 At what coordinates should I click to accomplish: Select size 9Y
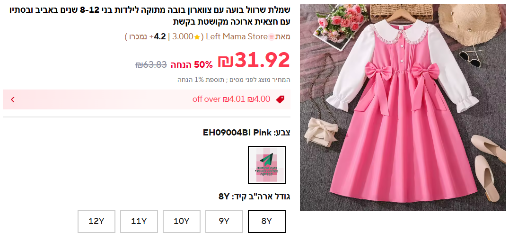[224, 221]
